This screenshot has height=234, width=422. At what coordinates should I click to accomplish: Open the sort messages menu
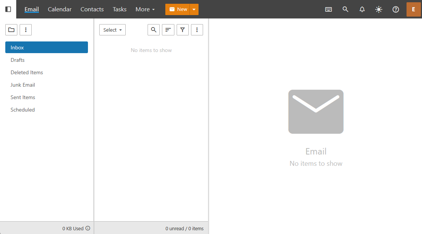coord(168,30)
